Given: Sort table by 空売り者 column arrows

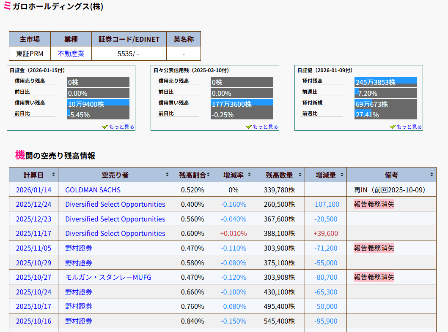Looking at the screenshot, I should pos(167,175).
